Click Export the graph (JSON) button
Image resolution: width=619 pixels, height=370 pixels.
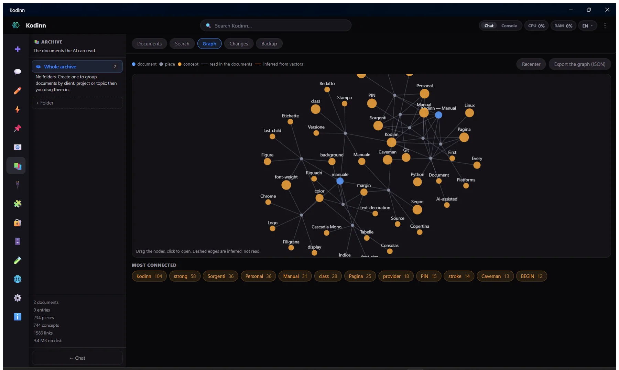(x=579, y=64)
